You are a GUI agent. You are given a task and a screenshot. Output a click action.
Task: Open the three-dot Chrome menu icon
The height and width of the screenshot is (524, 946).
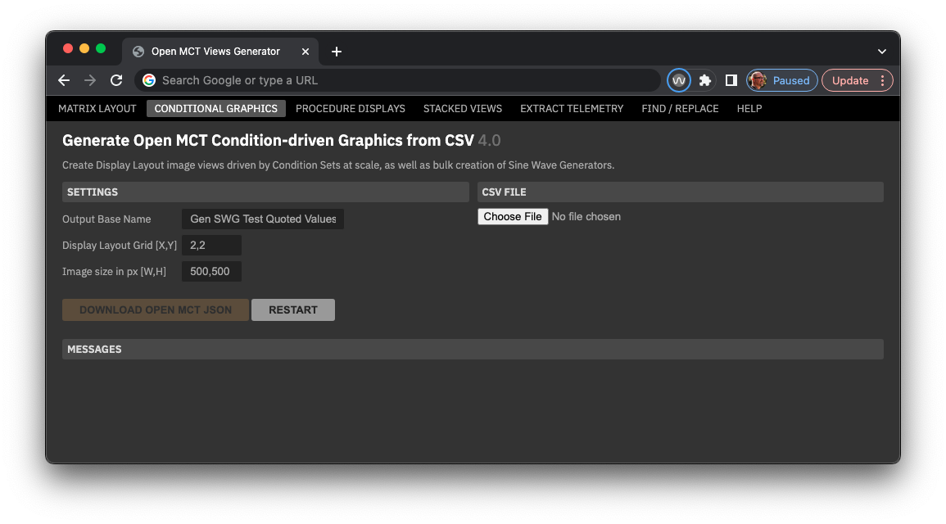[x=883, y=80]
